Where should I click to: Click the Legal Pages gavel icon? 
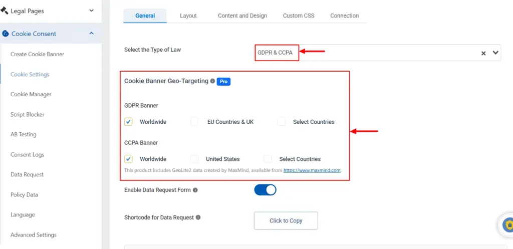[4, 11]
